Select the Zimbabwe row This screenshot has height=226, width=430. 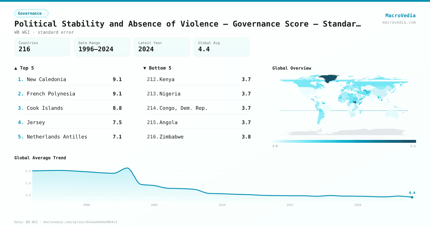pos(199,137)
